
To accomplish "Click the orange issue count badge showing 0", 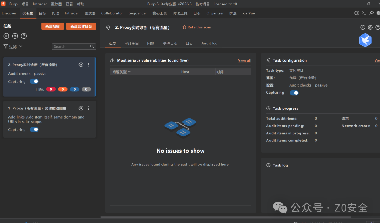I will click(63, 89).
